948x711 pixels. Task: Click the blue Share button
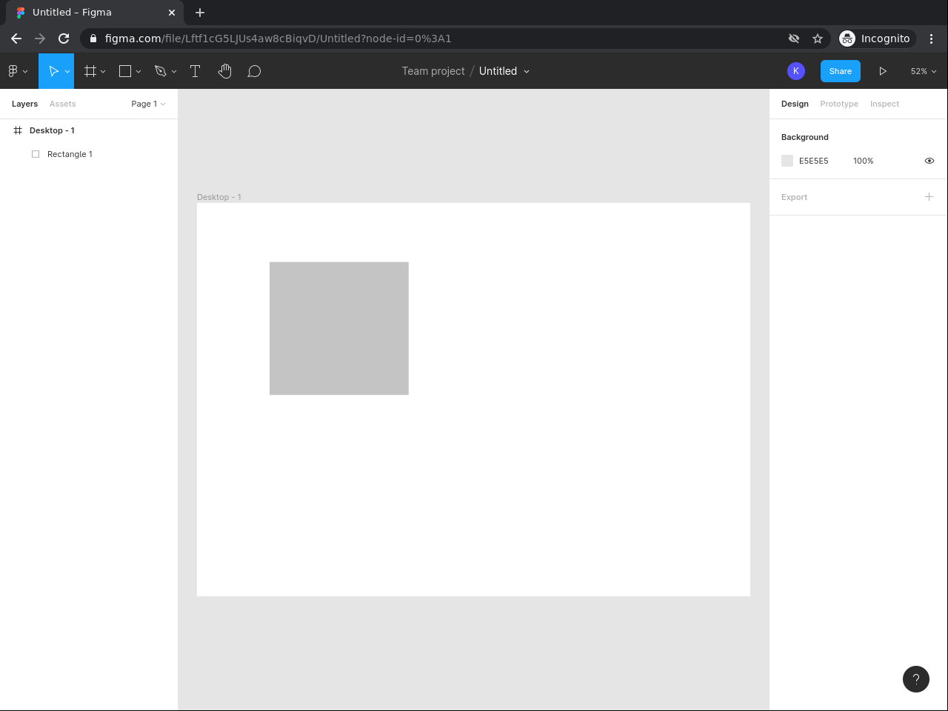point(840,71)
